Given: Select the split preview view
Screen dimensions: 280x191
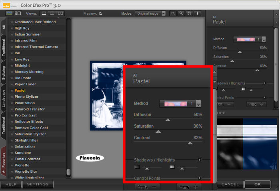Looking at the screenshot, I should 52,13.
